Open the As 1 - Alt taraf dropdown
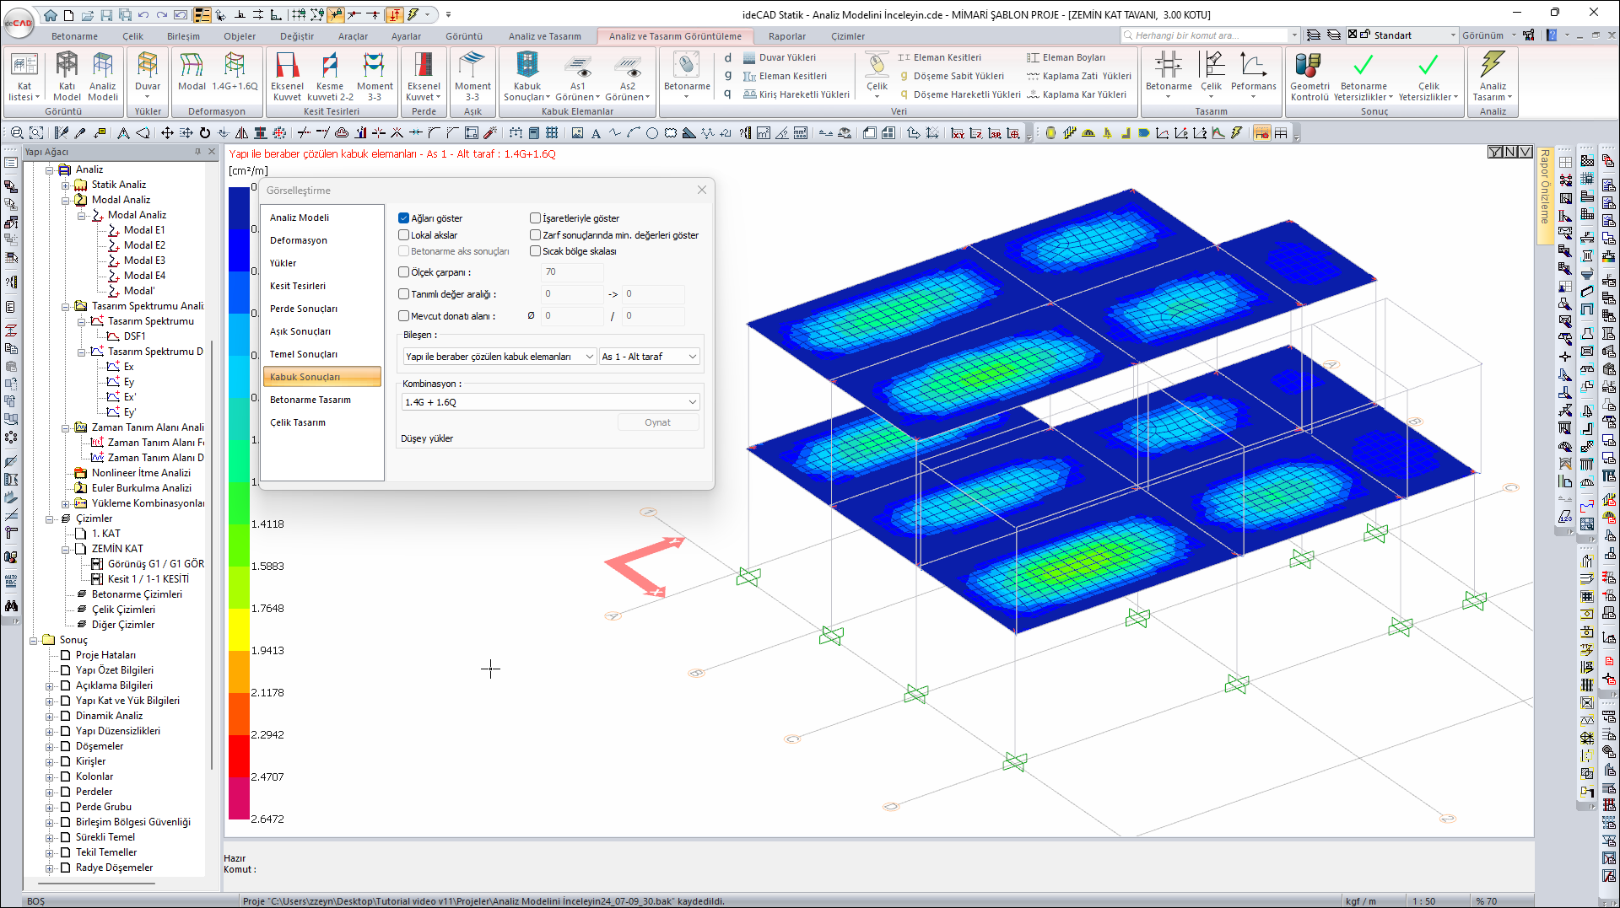1620x908 pixels. [649, 357]
